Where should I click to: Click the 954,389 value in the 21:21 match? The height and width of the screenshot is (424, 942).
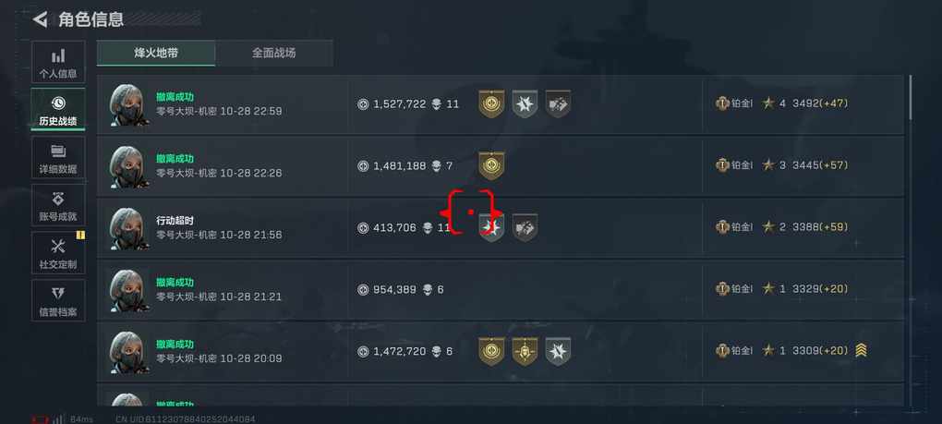394,289
